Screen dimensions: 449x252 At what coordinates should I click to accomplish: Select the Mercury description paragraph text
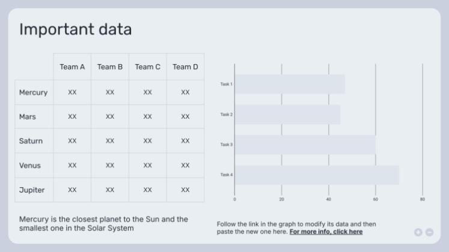[103, 223]
